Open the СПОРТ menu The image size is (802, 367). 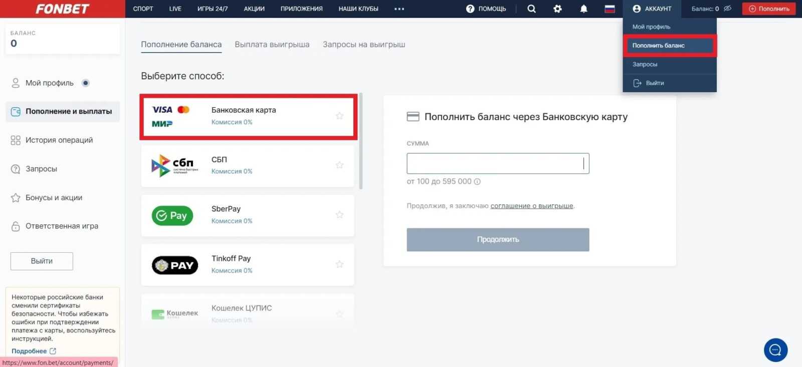pos(143,9)
